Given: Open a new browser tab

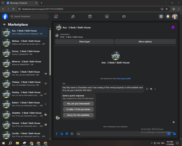Looking at the screenshot, I should click(41, 3).
